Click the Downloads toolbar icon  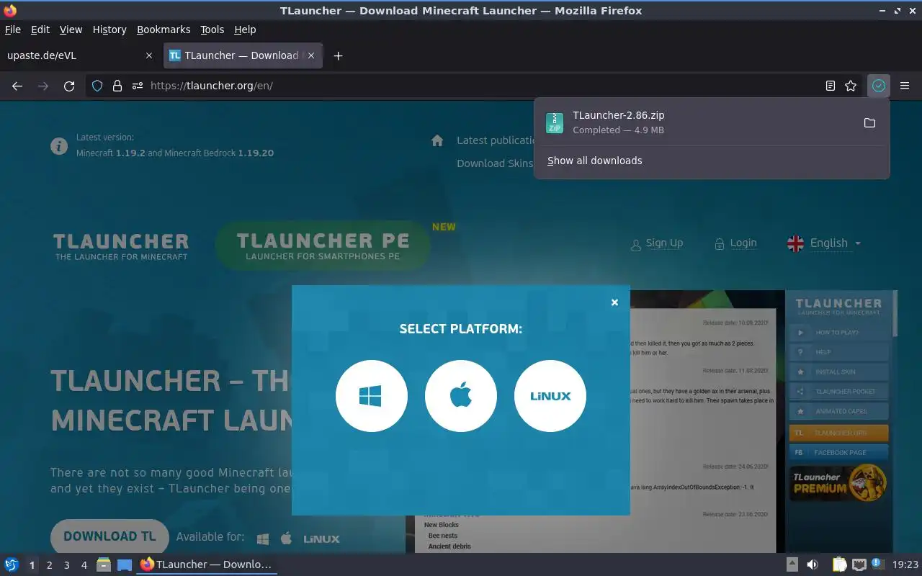pyautogui.click(x=878, y=86)
